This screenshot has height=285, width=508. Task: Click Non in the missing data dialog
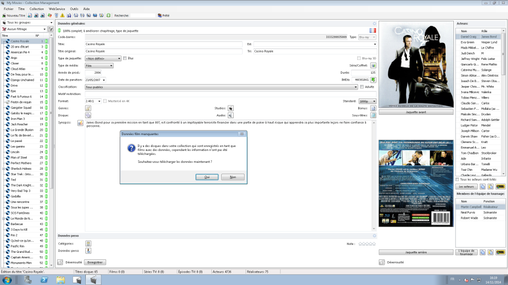pyautogui.click(x=233, y=177)
